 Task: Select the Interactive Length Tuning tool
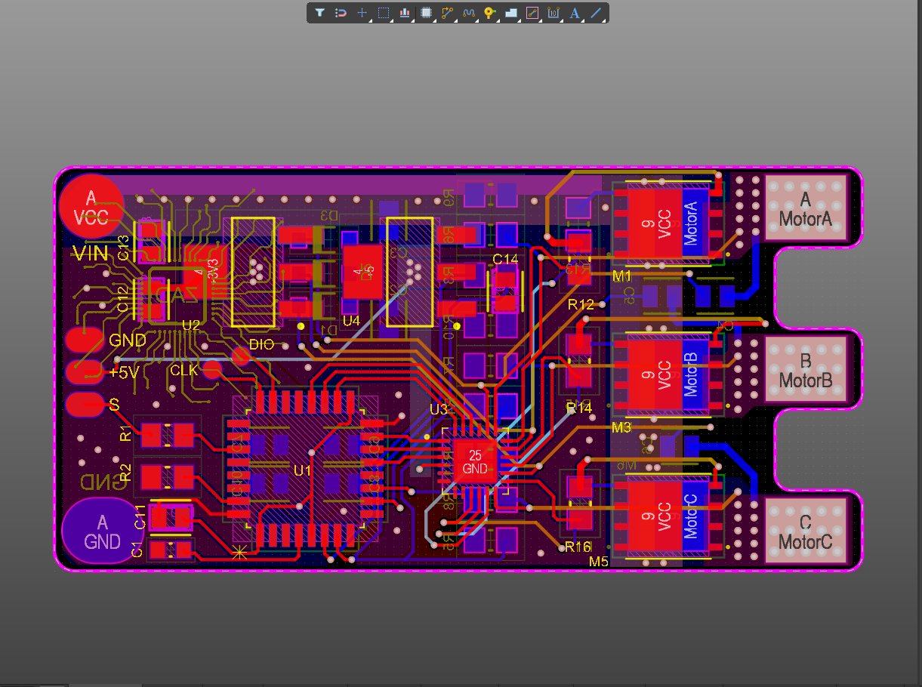click(468, 13)
